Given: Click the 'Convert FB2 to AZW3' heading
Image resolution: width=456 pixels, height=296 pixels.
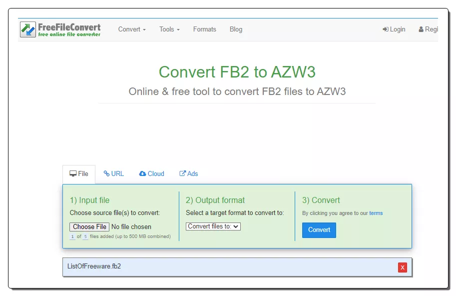Looking at the screenshot, I should pyautogui.click(x=237, y=72).
